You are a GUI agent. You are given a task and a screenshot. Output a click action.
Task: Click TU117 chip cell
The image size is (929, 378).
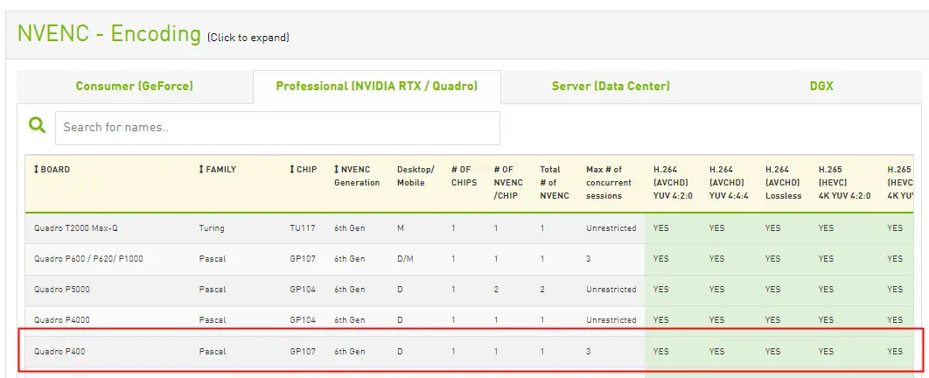[303, 228]
